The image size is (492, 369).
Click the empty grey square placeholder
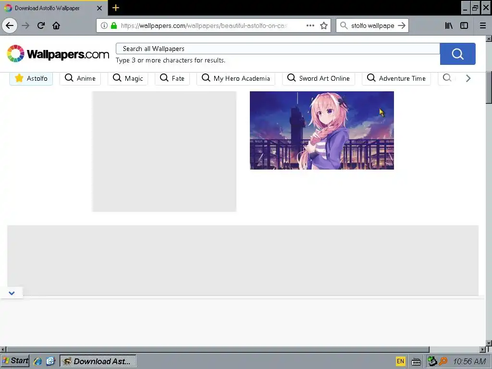pos(164,151)
